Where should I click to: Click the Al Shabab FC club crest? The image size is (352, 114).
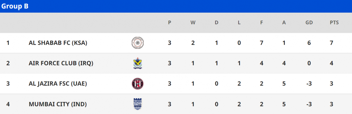[138, 43]
